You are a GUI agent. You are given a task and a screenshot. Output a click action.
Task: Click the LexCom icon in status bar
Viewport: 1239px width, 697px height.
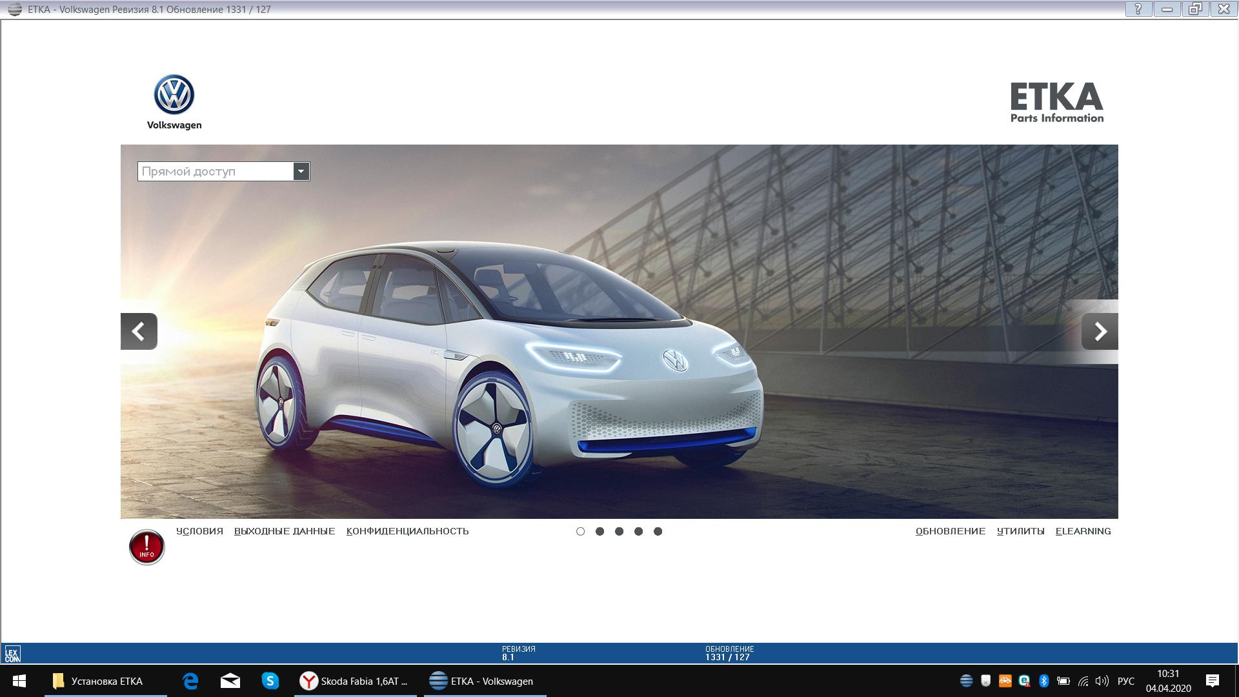[12, 654]
